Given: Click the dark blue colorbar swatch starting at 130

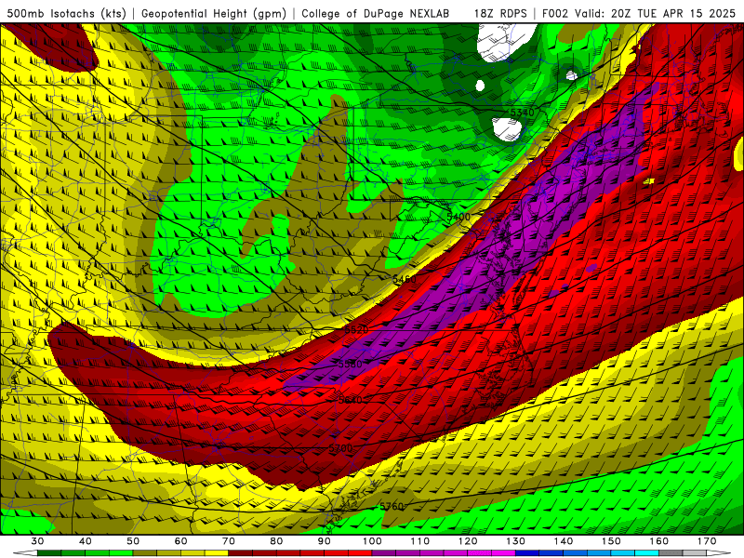Looking at the screenshot, I should click(x=527, y=553).
